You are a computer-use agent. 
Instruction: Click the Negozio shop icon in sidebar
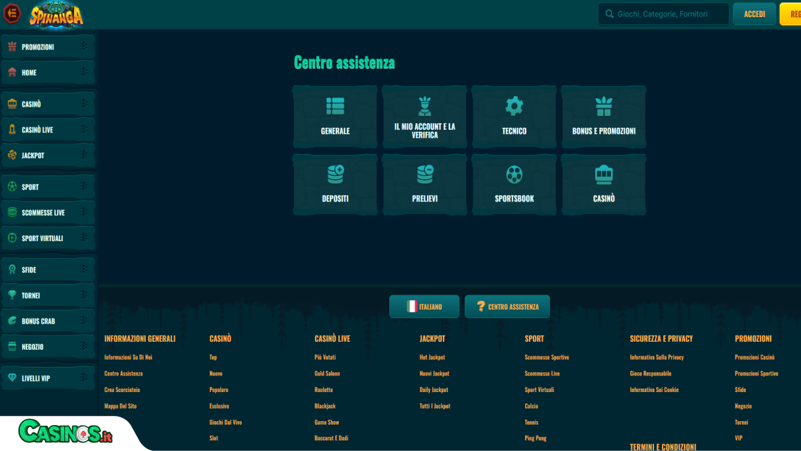click(12, 346)
